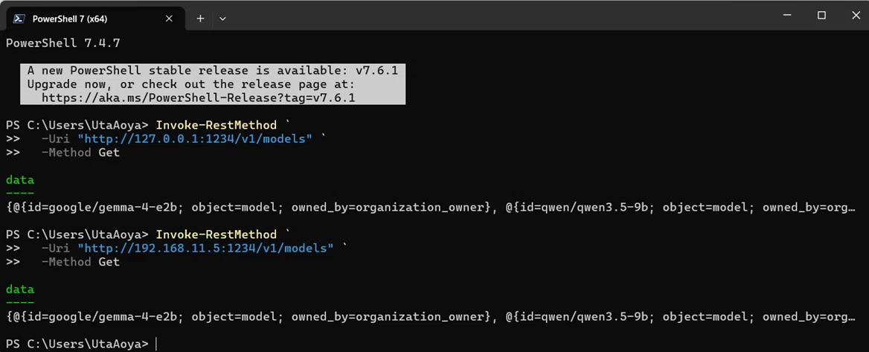The image size is (869, 352).
Task: Click '-Method Get' under the 127.0.0.1 command
Action: point(80,153)
